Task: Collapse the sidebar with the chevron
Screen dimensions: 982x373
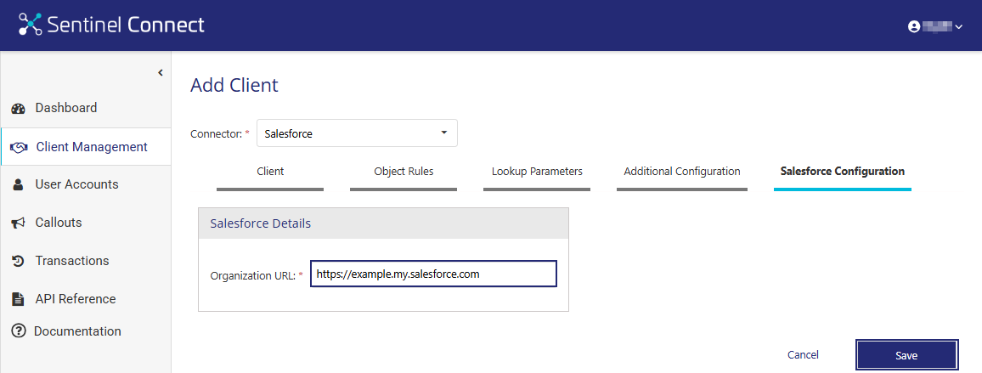Action: pos(160,73)
